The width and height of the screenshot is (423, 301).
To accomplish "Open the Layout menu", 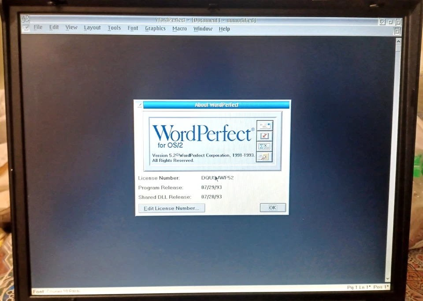I will [x=92, y=27].
